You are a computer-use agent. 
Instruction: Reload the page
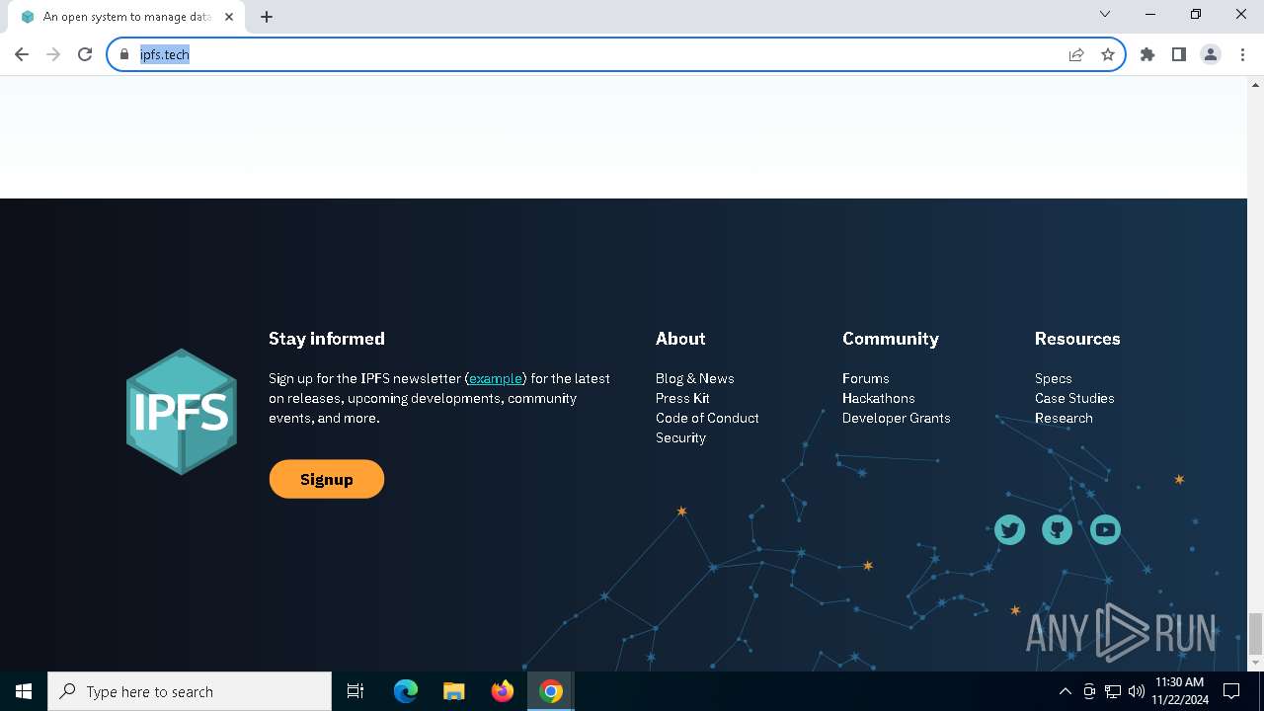(85, 54)
